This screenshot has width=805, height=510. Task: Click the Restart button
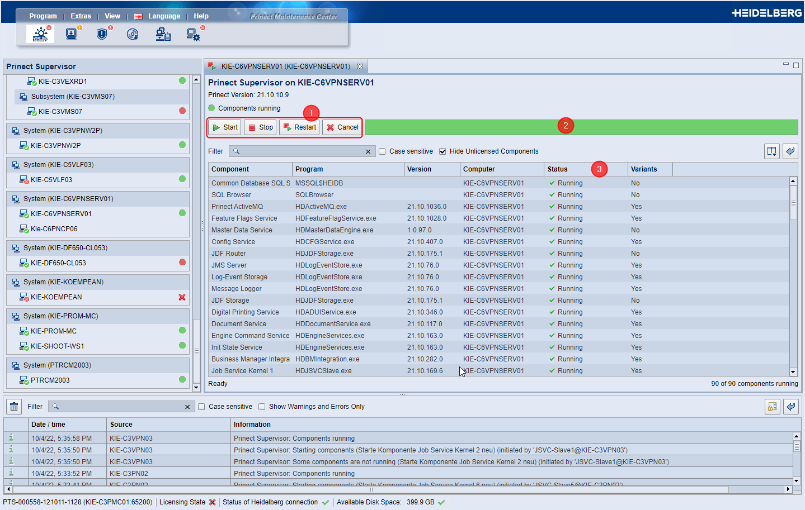click(300, 127)
